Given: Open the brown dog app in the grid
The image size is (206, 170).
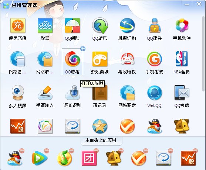Looking at the screenshot, I should (182, 126).
